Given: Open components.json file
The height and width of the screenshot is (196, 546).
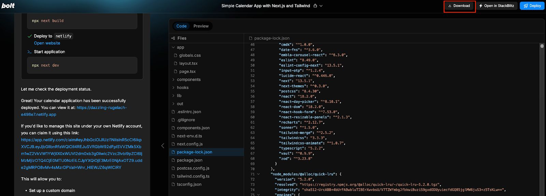Looking at the screenshot, I should [x=193, y=128].
